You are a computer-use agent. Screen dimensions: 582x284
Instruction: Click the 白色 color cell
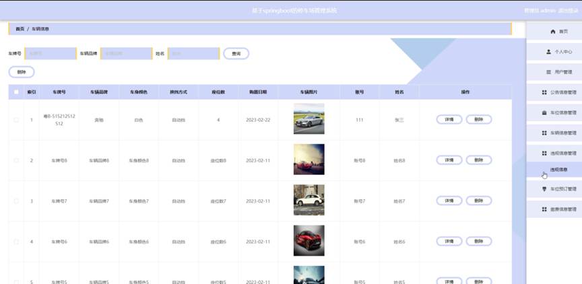tap(139, 120)
